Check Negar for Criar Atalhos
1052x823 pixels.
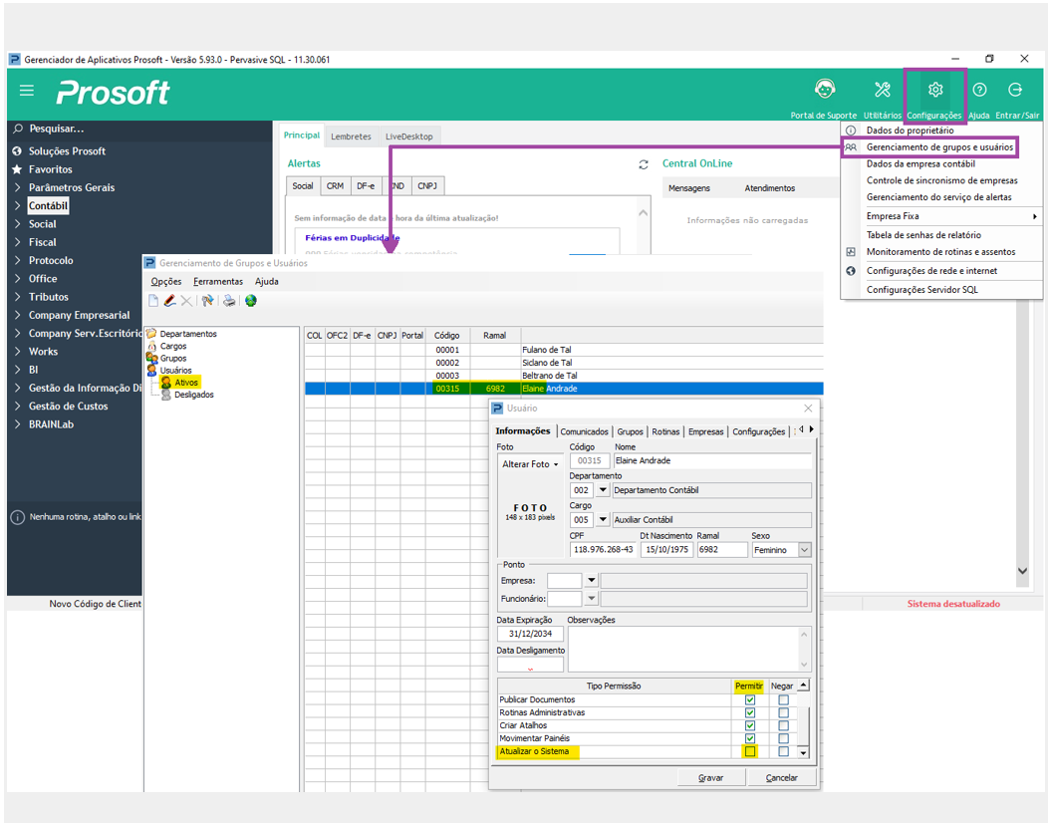pos(783,725)
